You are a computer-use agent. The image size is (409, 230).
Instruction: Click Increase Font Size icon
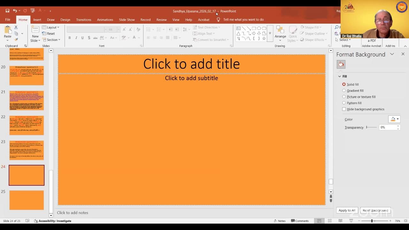click(125, 29)
